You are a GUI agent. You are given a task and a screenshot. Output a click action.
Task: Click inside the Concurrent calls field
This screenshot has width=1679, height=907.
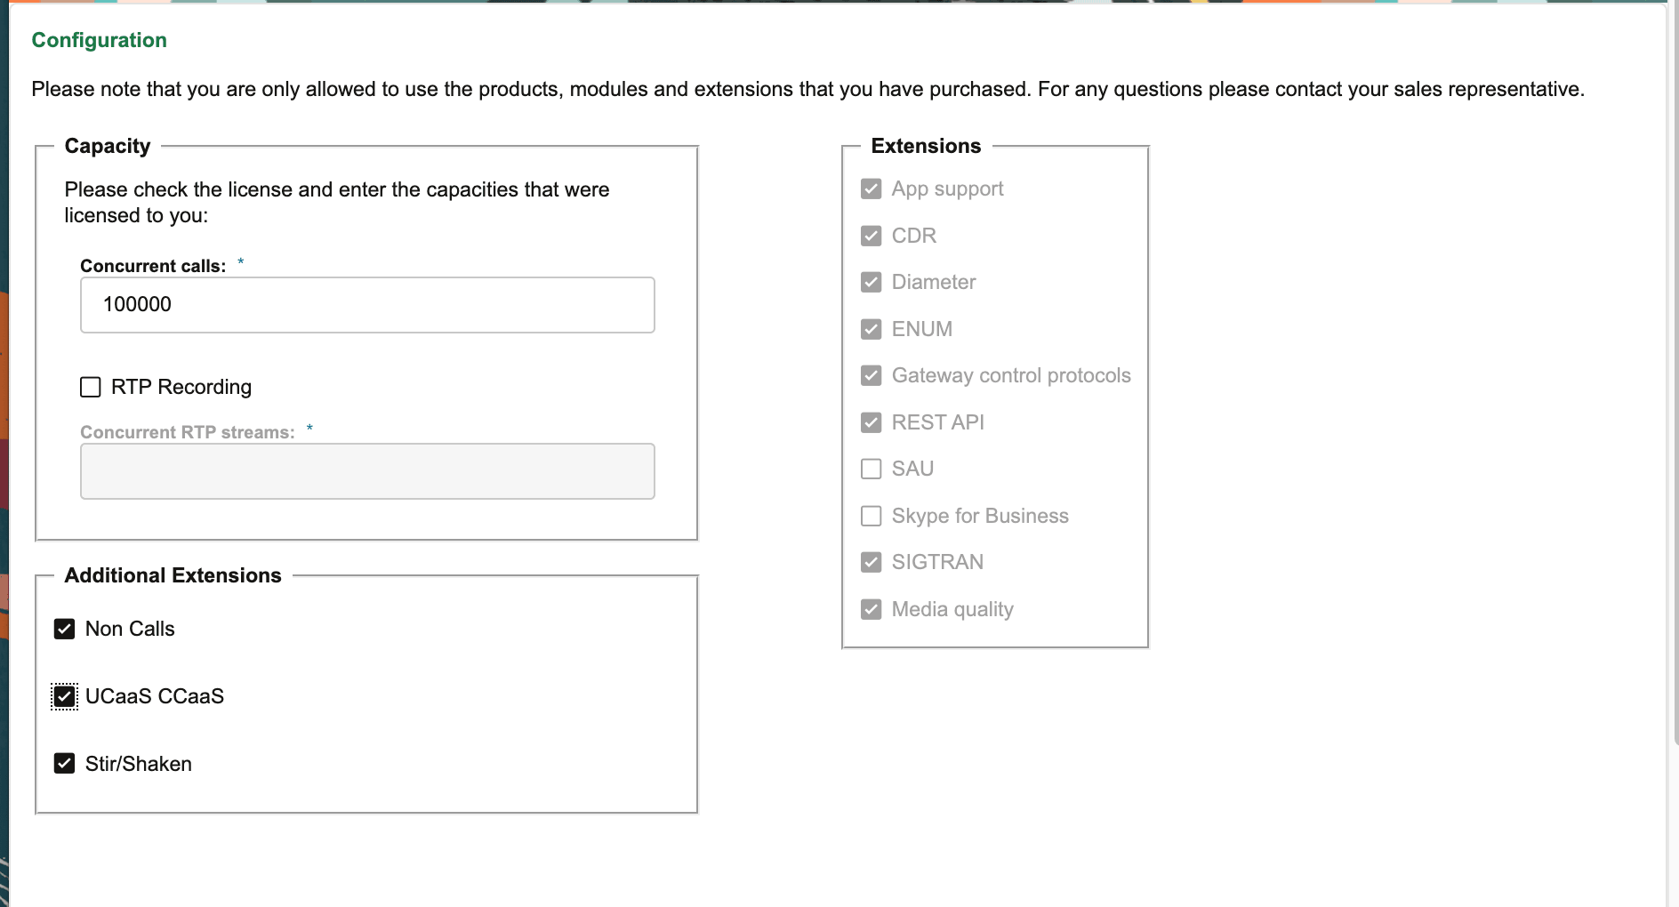pyautogui.click(x=366, y=304)
